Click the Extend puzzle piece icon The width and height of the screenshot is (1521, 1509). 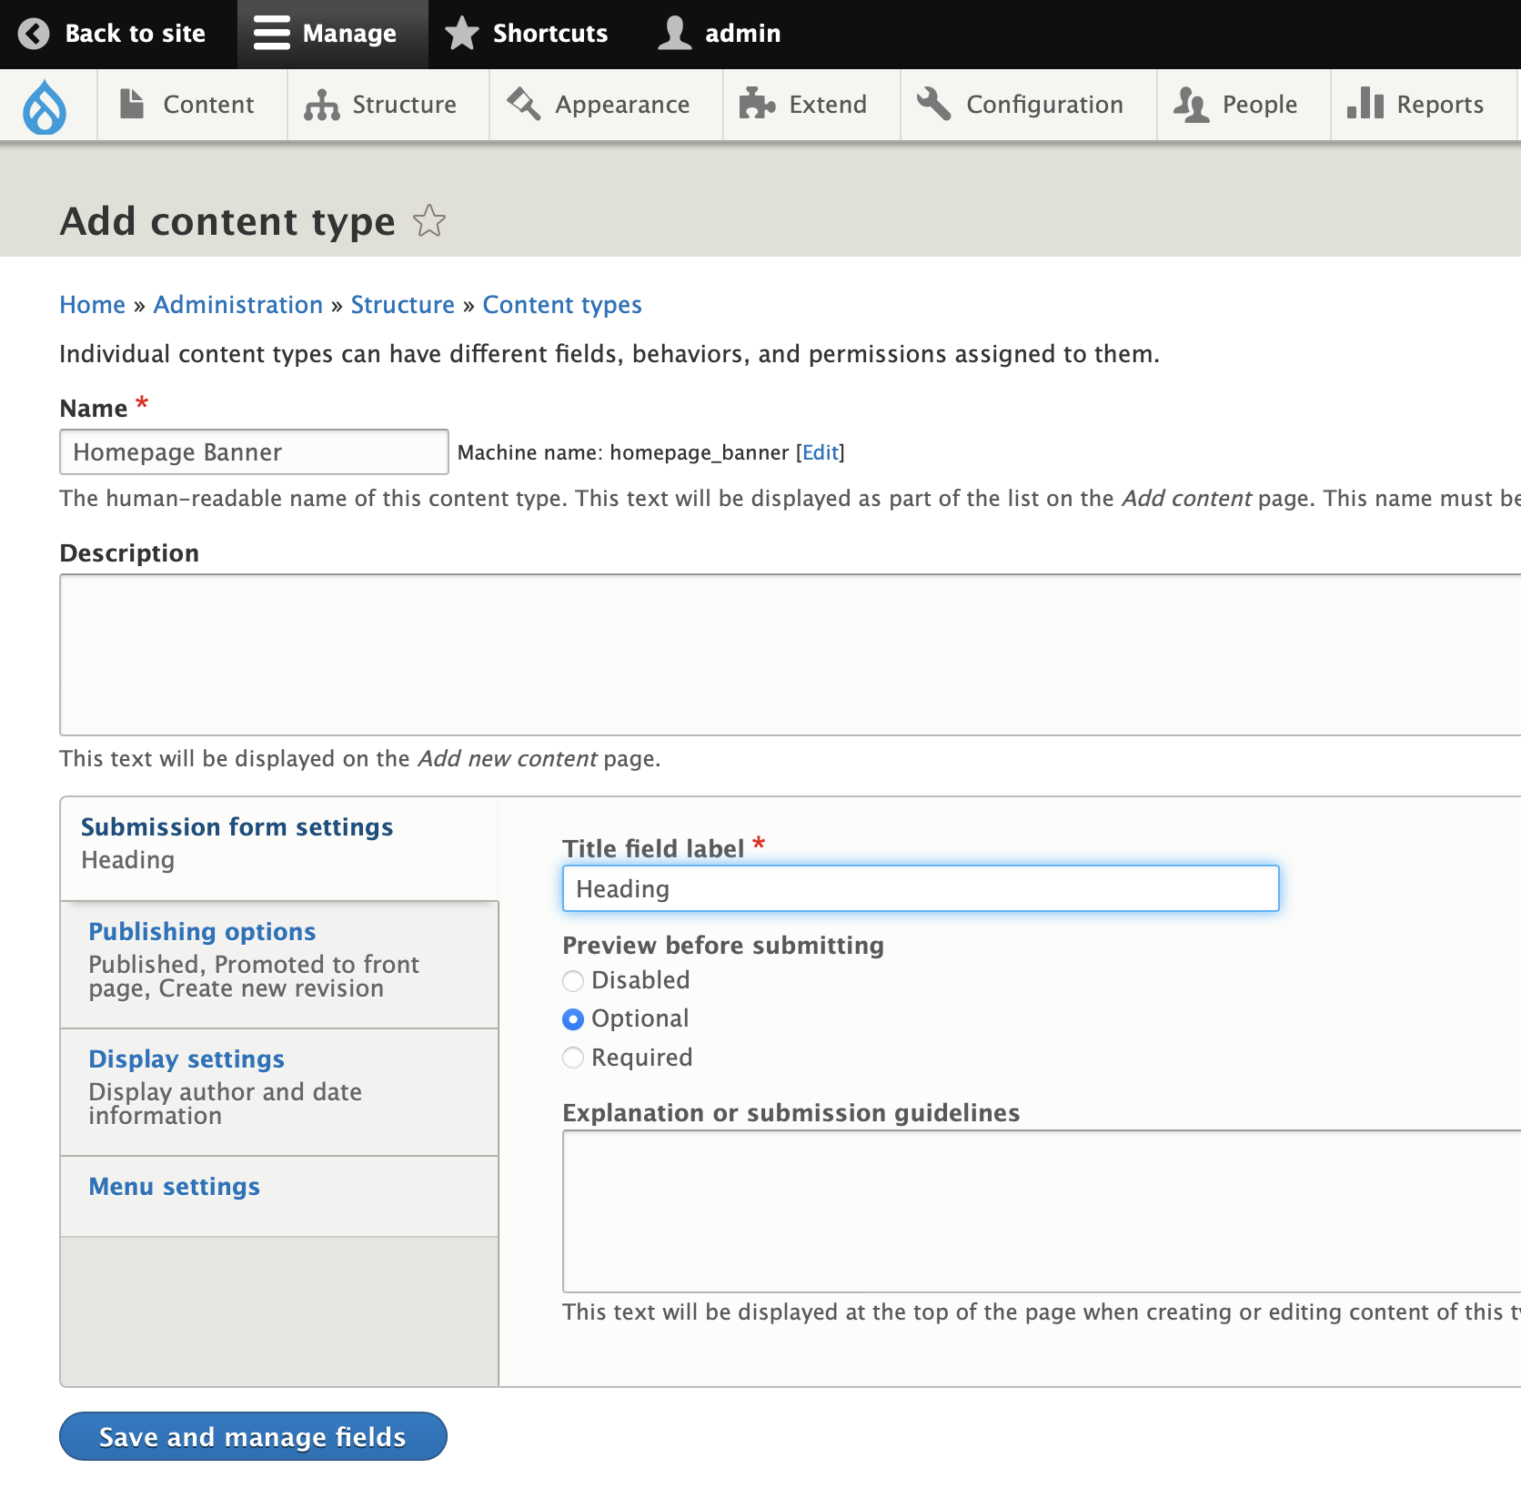(x=757, y=104)
